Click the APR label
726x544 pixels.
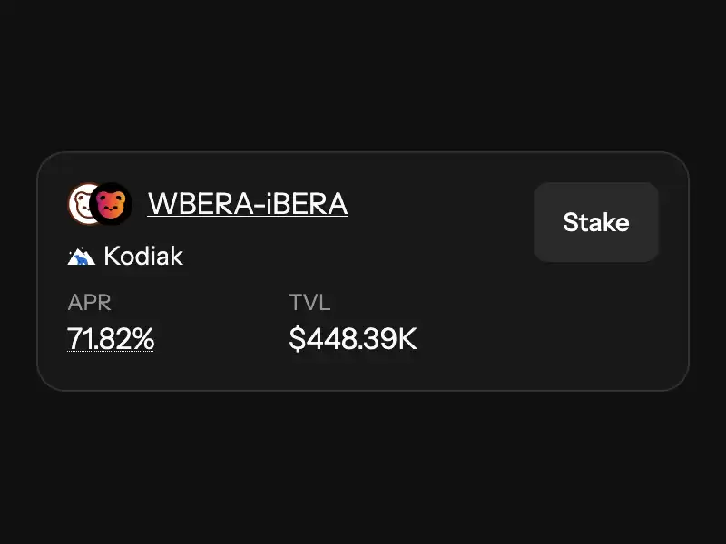click(x=89, y=303)
